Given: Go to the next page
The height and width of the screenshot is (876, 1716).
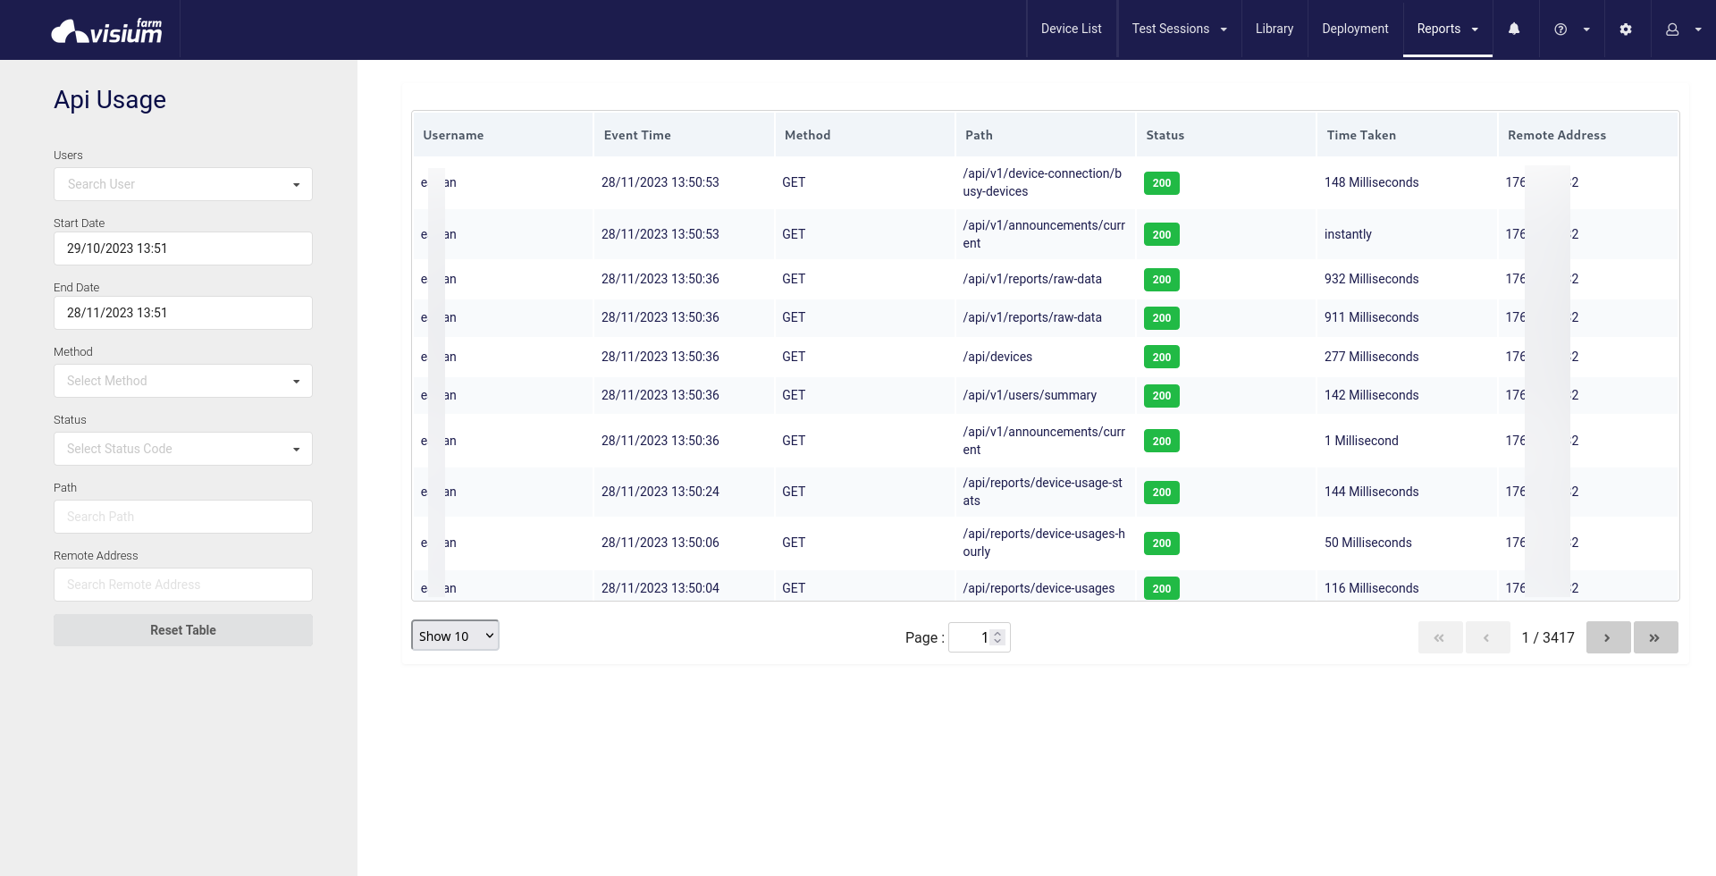Looking at the screenshot, I should [1608, 637].
